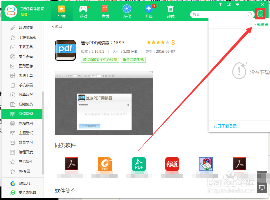Select 手游电脑版 category
The image size is (270, 200).
point(22,37)
